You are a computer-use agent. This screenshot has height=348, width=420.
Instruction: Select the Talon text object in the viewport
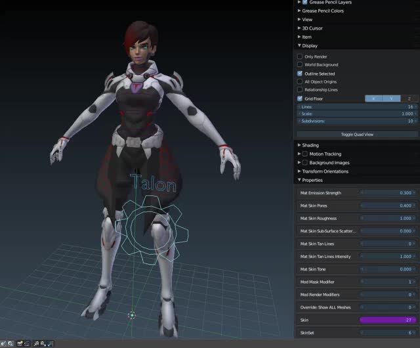(153, 183)
